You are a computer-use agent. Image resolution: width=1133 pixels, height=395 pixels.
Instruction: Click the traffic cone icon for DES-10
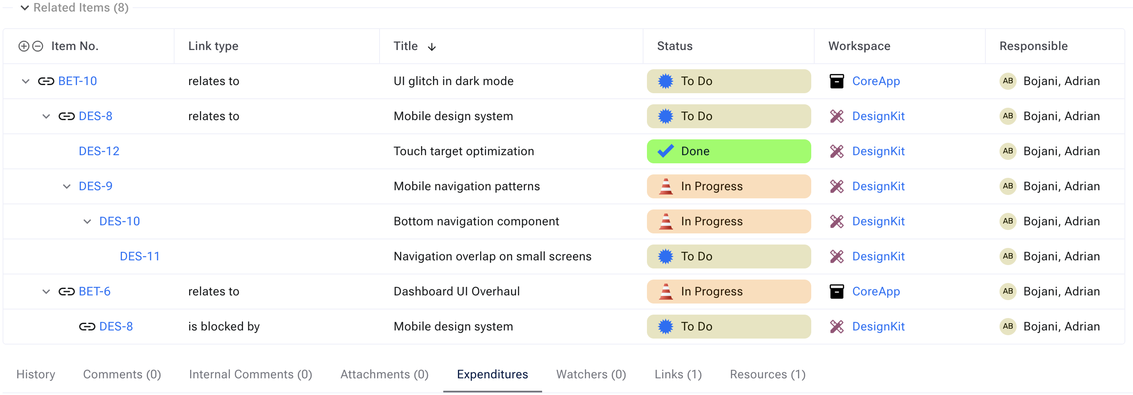pos(665,221)
